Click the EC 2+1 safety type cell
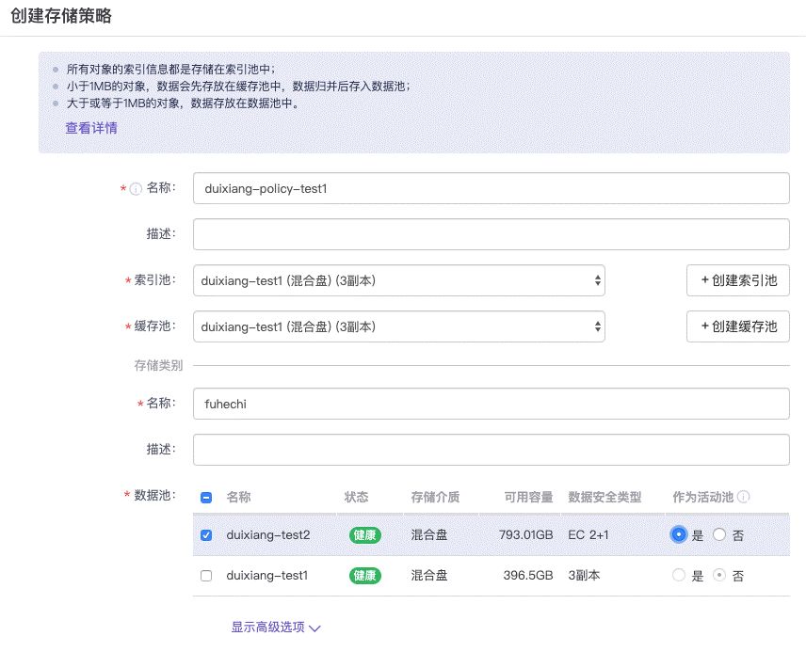806x652 pixels. click(588, 534)
